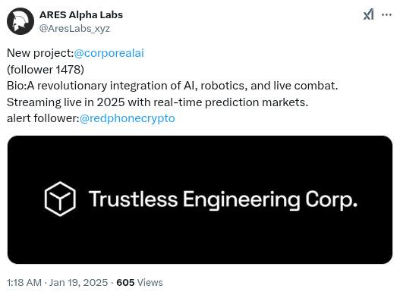The image size is (400, 298).
Task: Open the @redphonecrypto mention link
Action: point(128,118)
